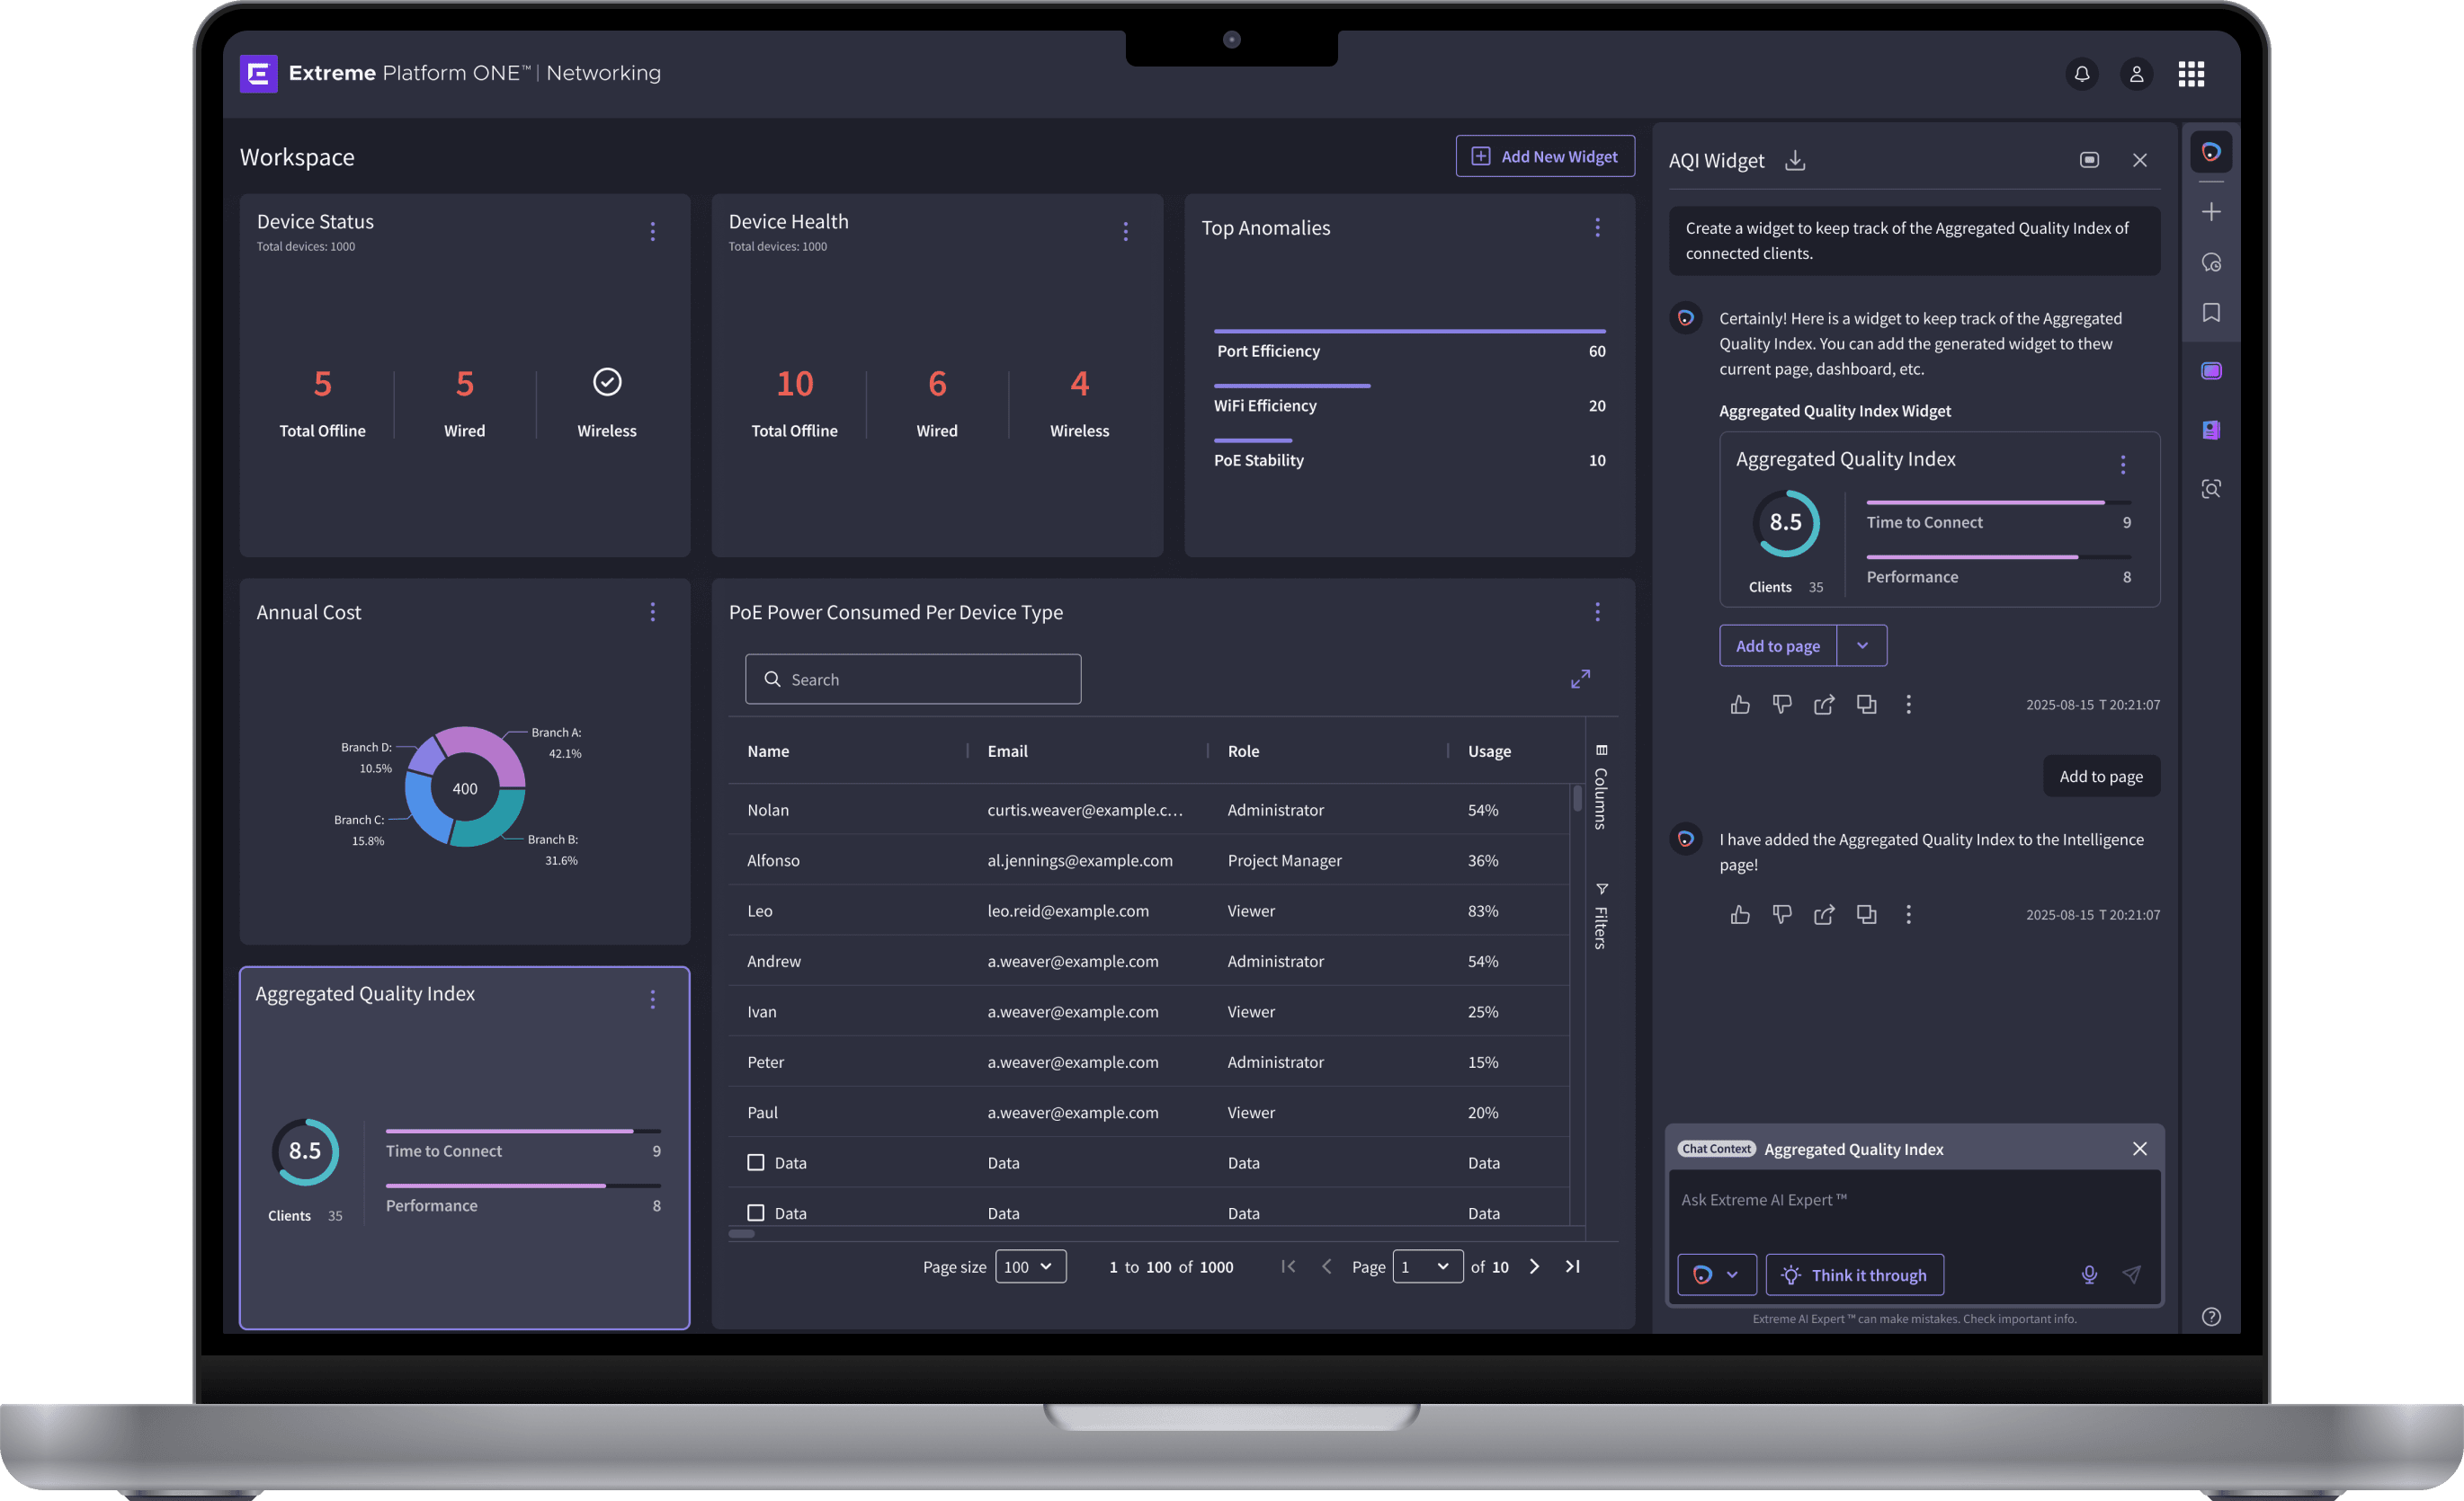Screen dimensions: 2464x1501
Task: Expand the Add to page arrow dropdown
Action: [1862, 645]
